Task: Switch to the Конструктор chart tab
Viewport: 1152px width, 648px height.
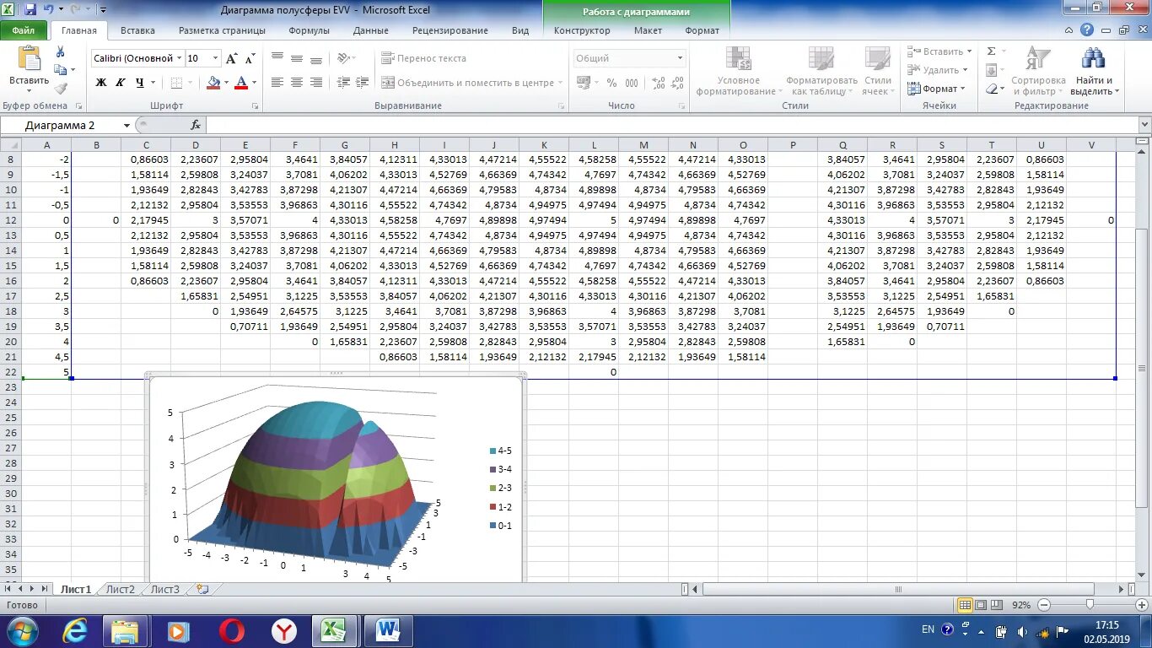Action: coord(582,30)
